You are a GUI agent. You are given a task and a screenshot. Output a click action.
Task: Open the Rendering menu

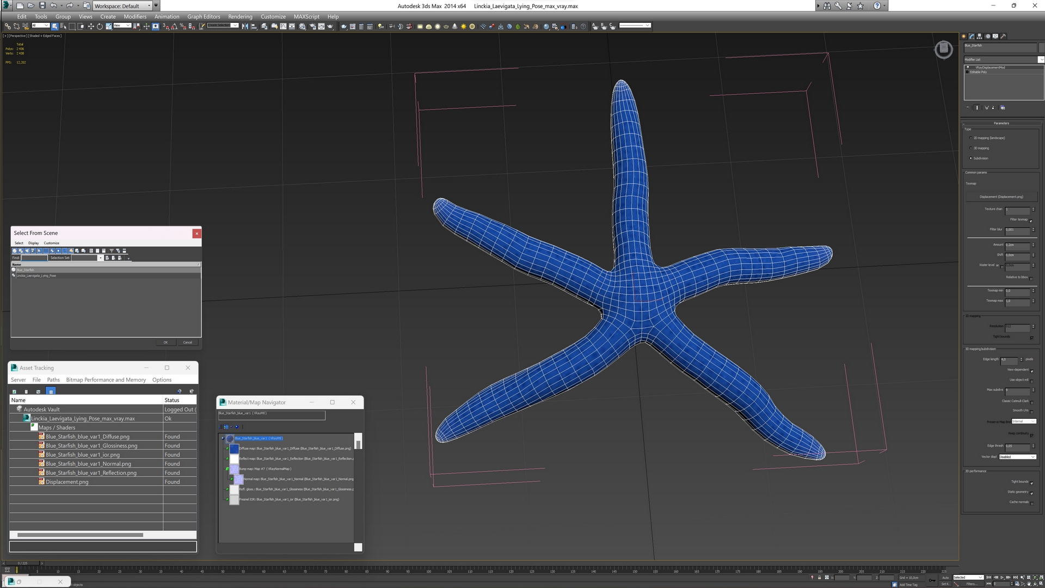[x=240, y=16]
